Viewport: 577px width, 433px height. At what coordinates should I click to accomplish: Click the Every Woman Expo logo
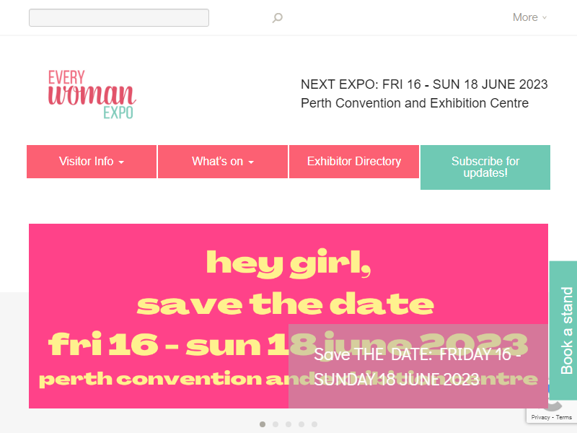92,95
